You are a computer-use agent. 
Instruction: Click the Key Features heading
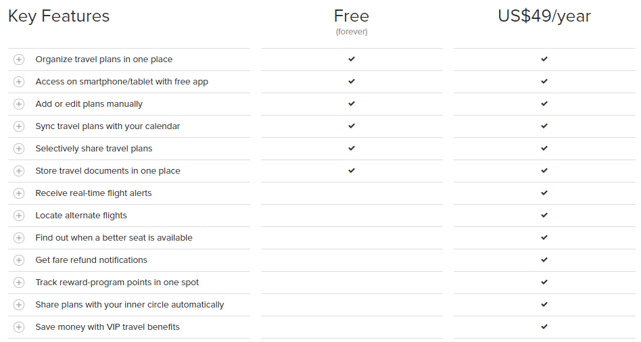[59, 16]
